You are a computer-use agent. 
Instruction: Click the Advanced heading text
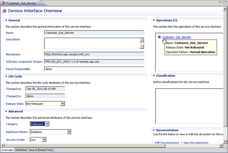click(x=16, y=111)
